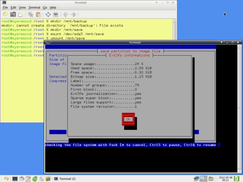Go to next tab with the right arrow icon

click(73, 15)
